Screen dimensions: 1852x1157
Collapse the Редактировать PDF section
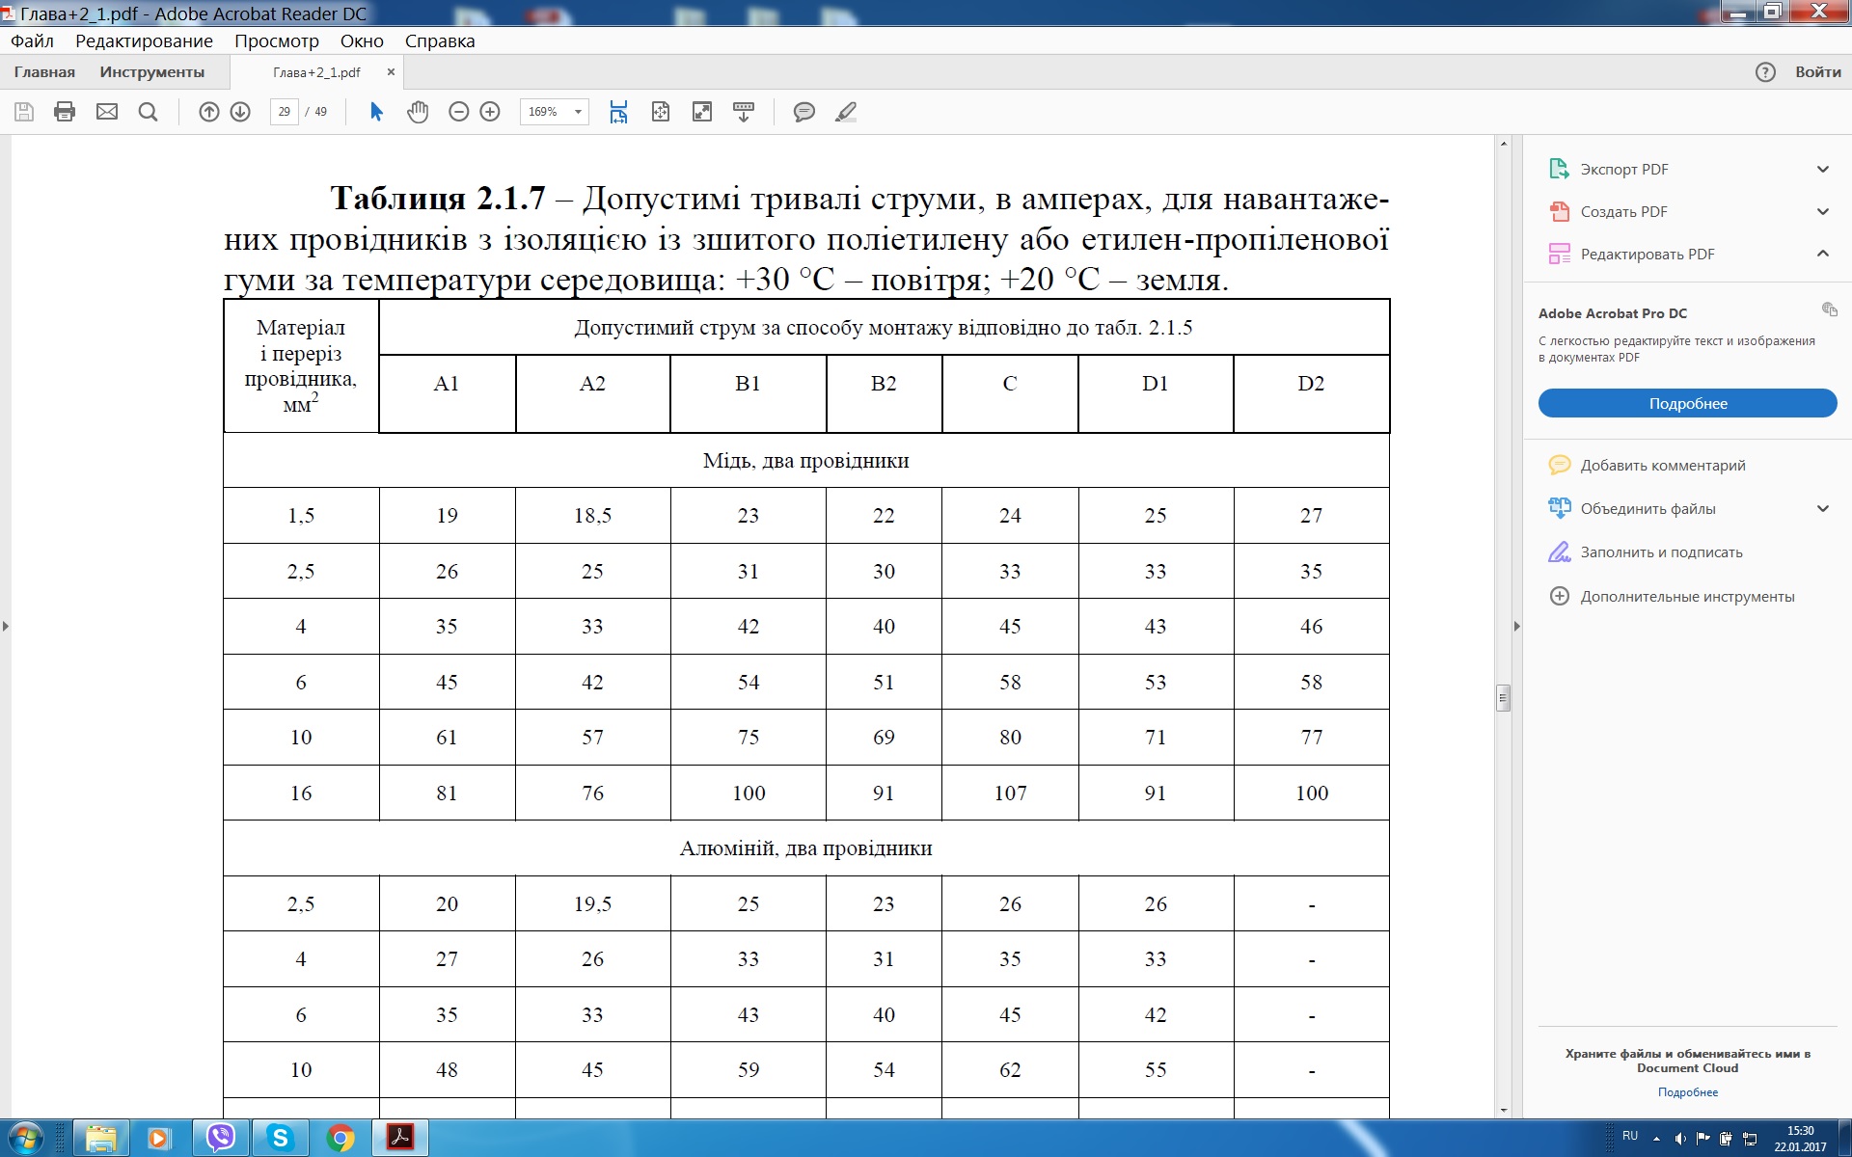pos(1823,254)
